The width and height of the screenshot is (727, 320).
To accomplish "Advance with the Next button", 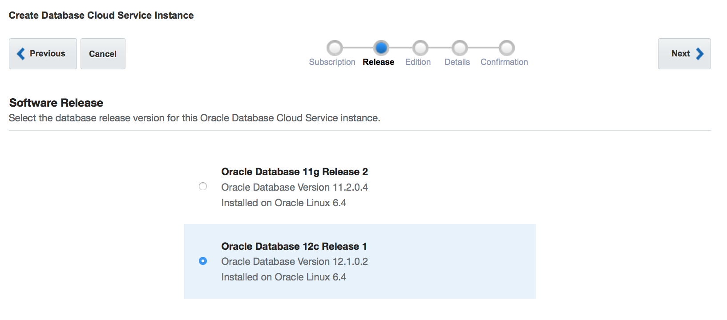I will click(x=684, y=54).
